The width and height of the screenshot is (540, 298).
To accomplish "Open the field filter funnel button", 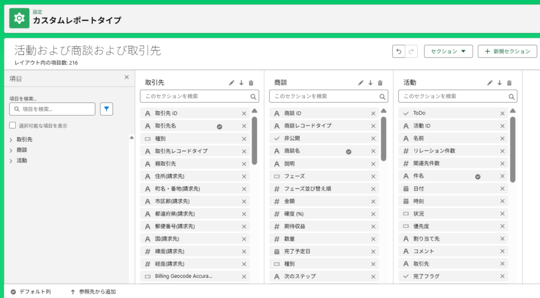I will point(107,109).
